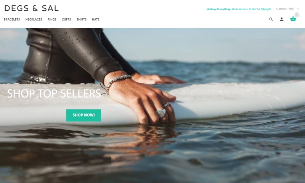The height and width of the screenshot is (183, 305).
Task: Click the Gain Success slogan text
Action: click(240, 9)
